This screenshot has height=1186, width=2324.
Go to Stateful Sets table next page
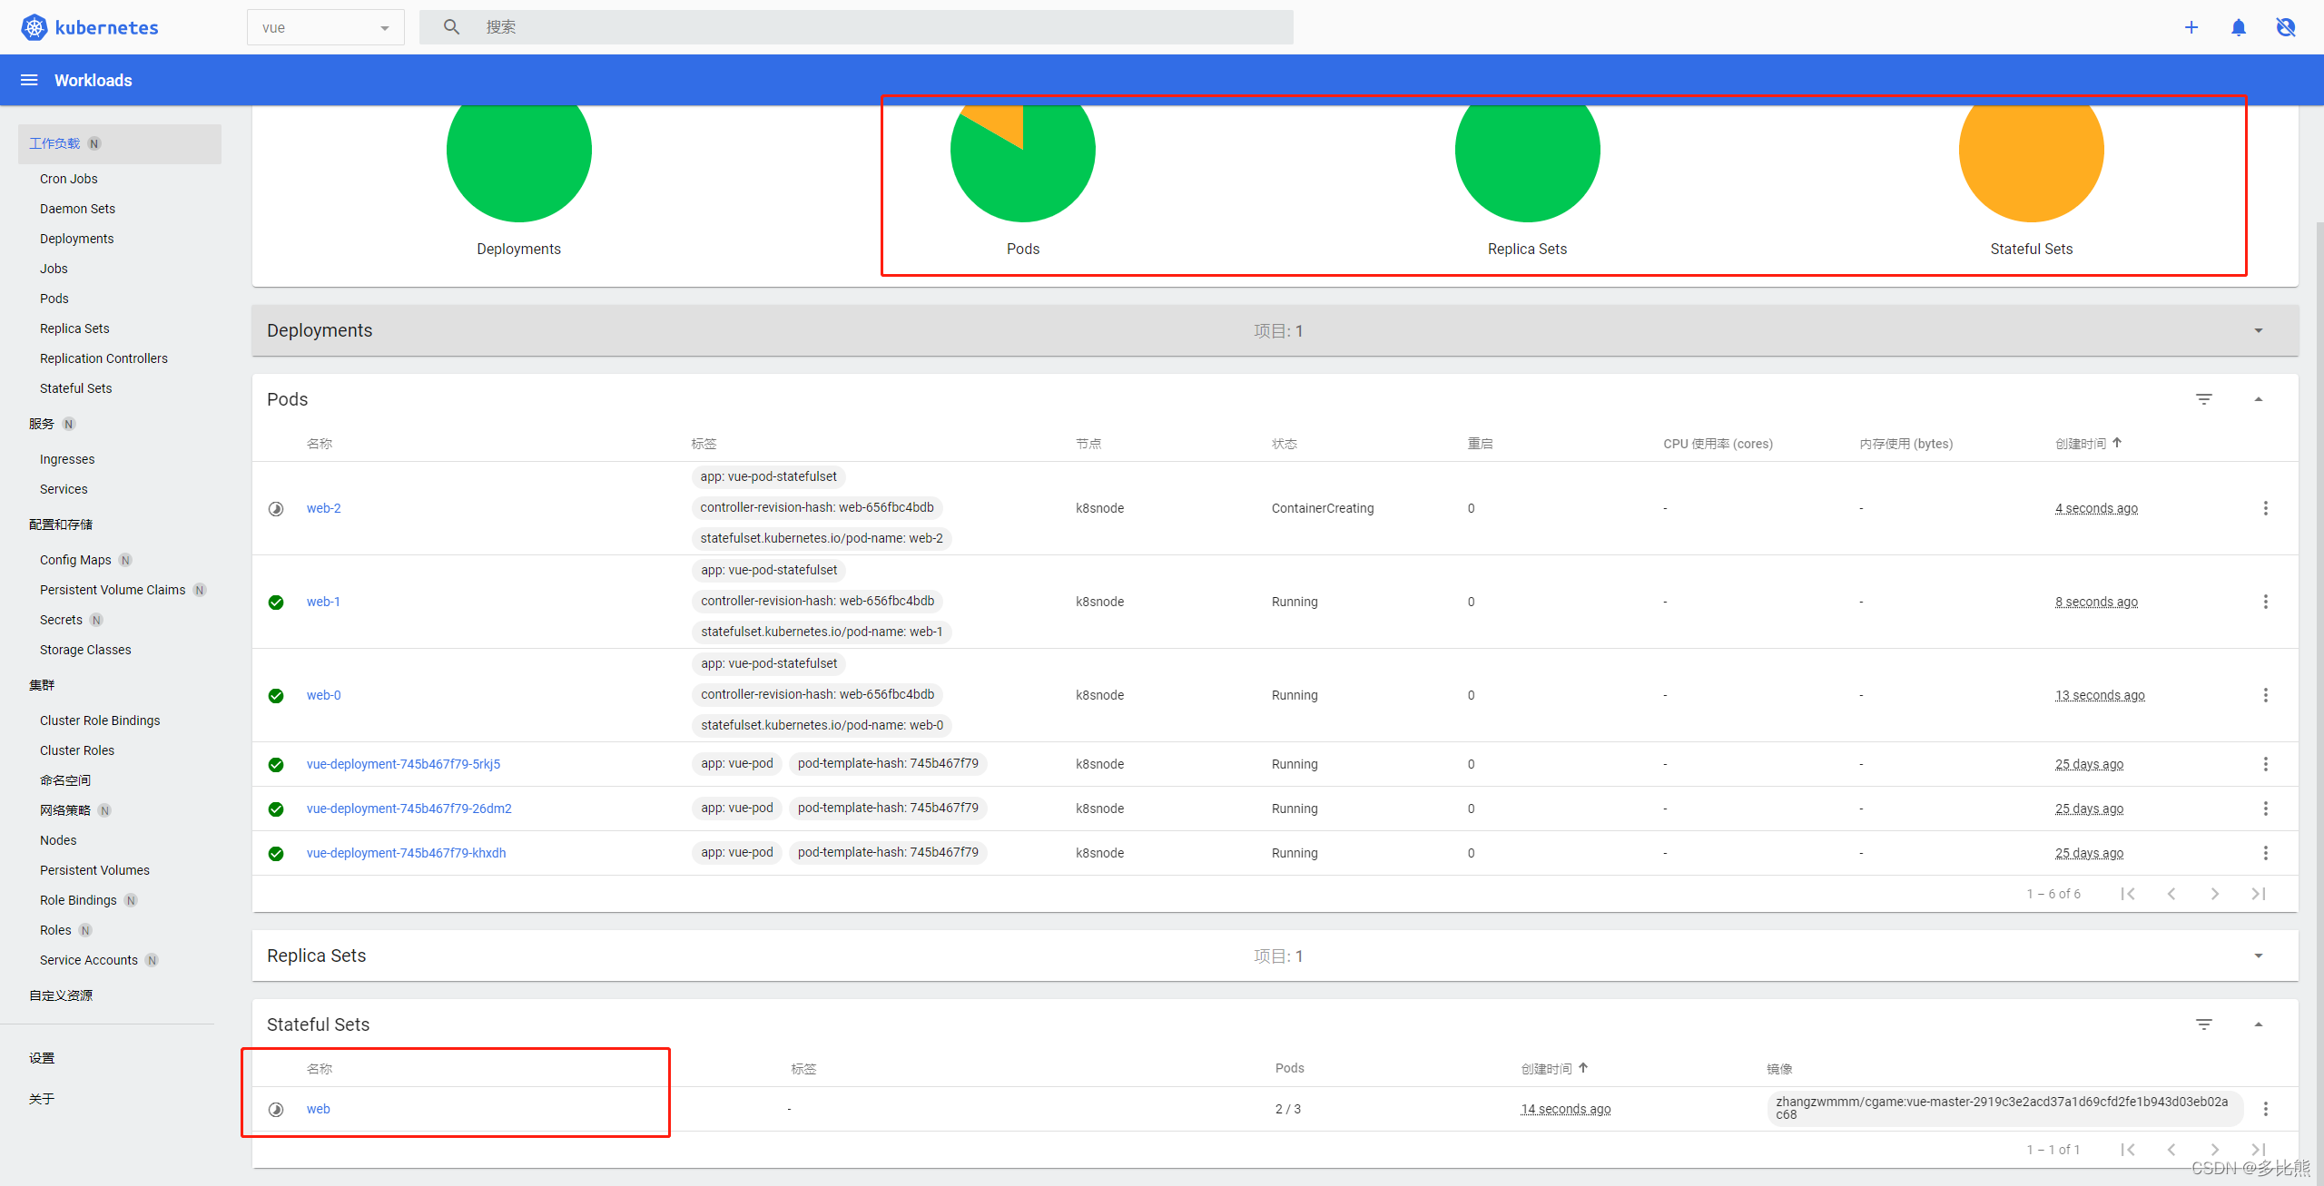2215,1150
